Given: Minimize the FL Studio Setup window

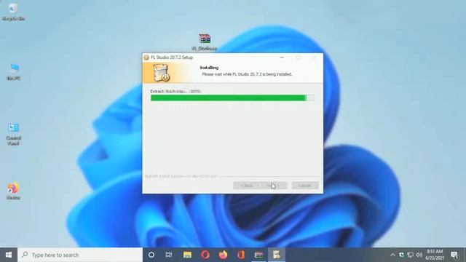Looking at the screenshot, I should pyautogui.click(x=282, y=57).
